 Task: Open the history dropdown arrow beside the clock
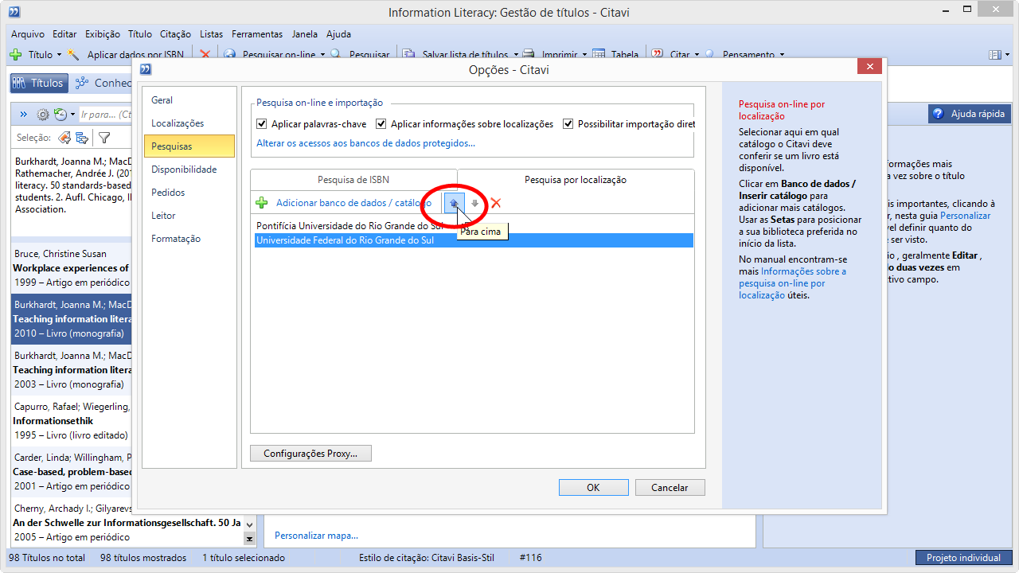73,115
